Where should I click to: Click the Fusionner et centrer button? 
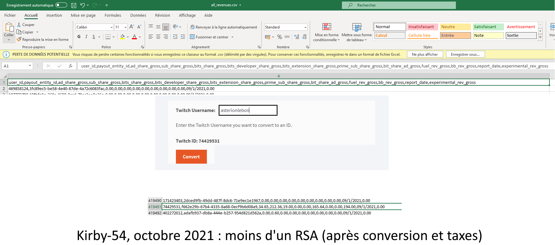click(209, 37)
